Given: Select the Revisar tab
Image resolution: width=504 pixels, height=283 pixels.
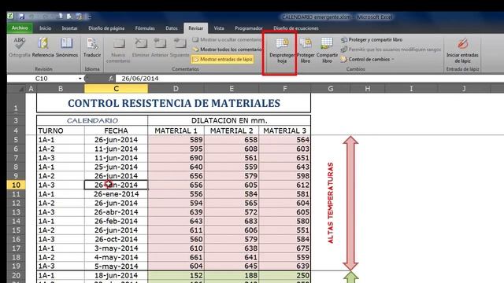Looking at the screenshot, I should pyautogui.click(x=196, y=28).
